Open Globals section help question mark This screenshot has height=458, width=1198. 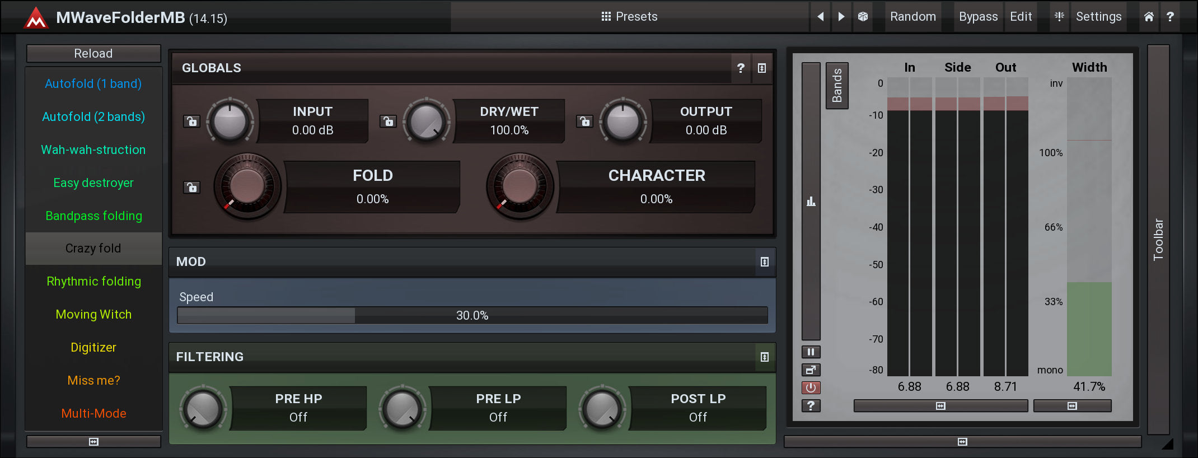point(741,68)
